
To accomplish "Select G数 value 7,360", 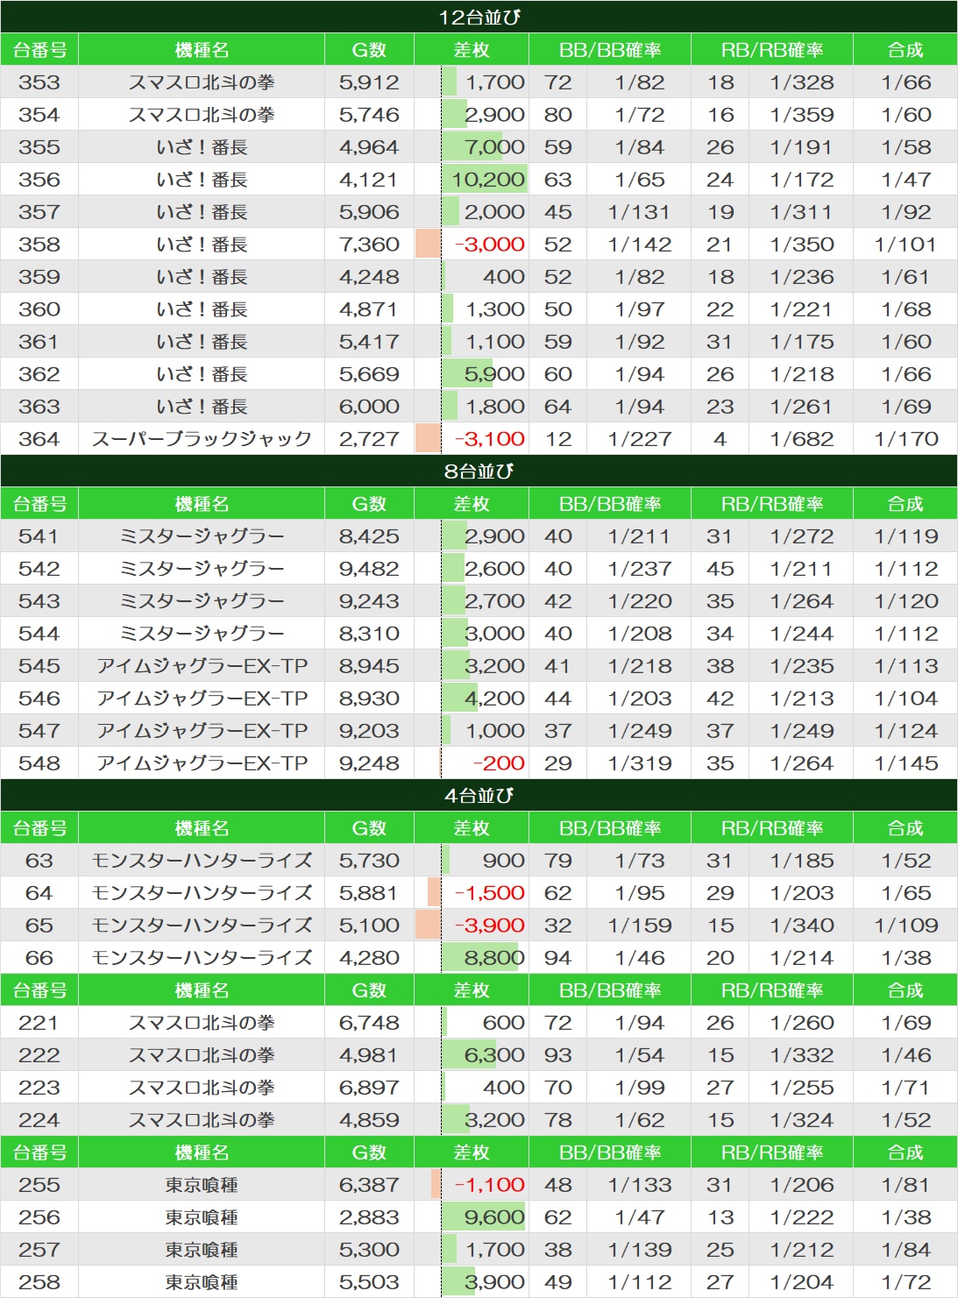I will (x=369, y=245).
